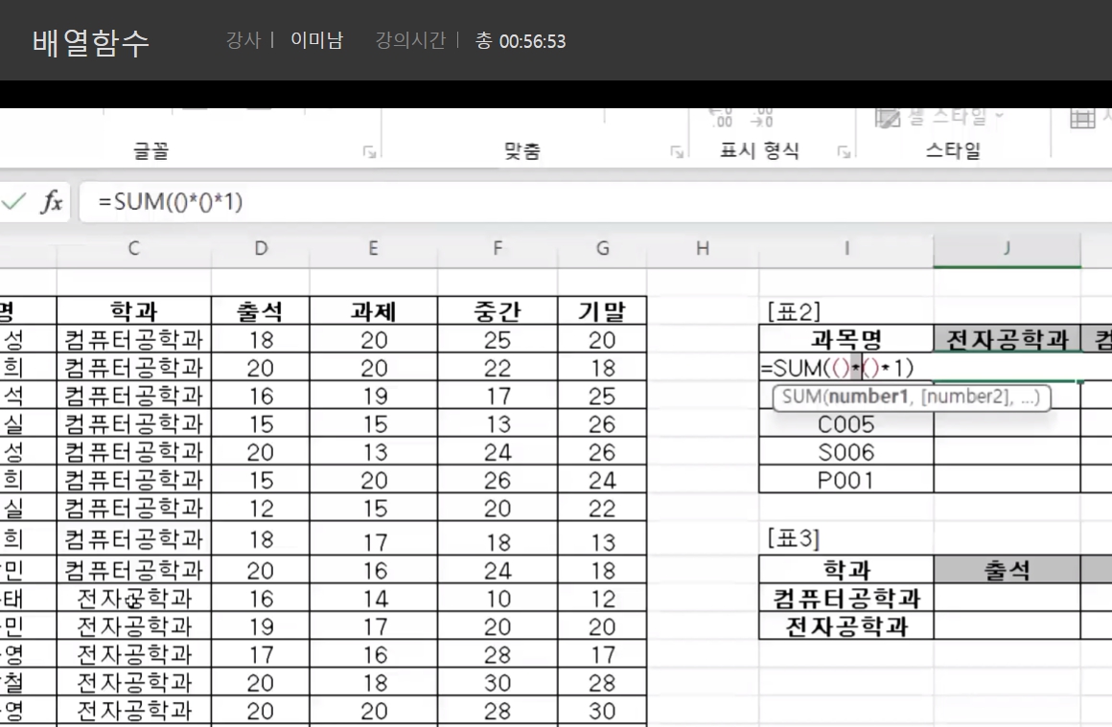Select cell containing C005
Image resolution: width=1112 pixels, height=727 pixels.
coord(846,425)
